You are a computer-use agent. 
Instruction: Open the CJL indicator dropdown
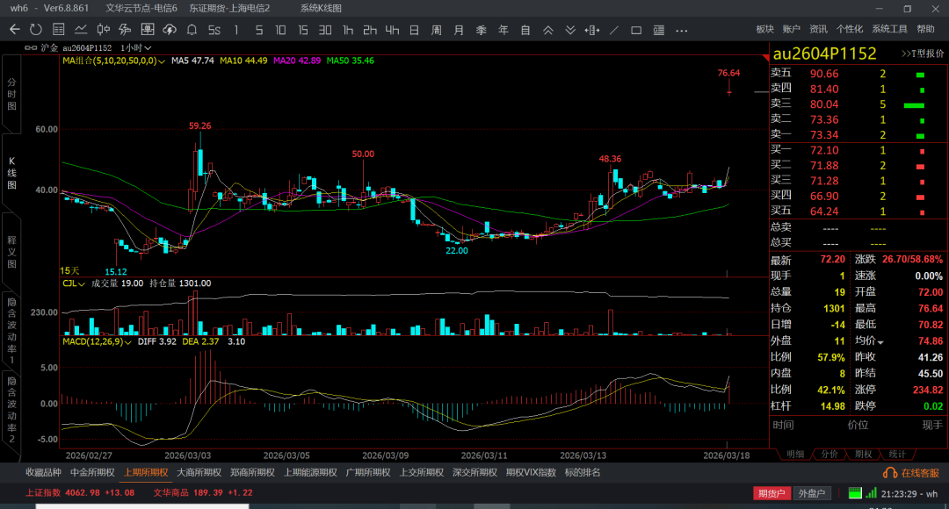point(76,283)
